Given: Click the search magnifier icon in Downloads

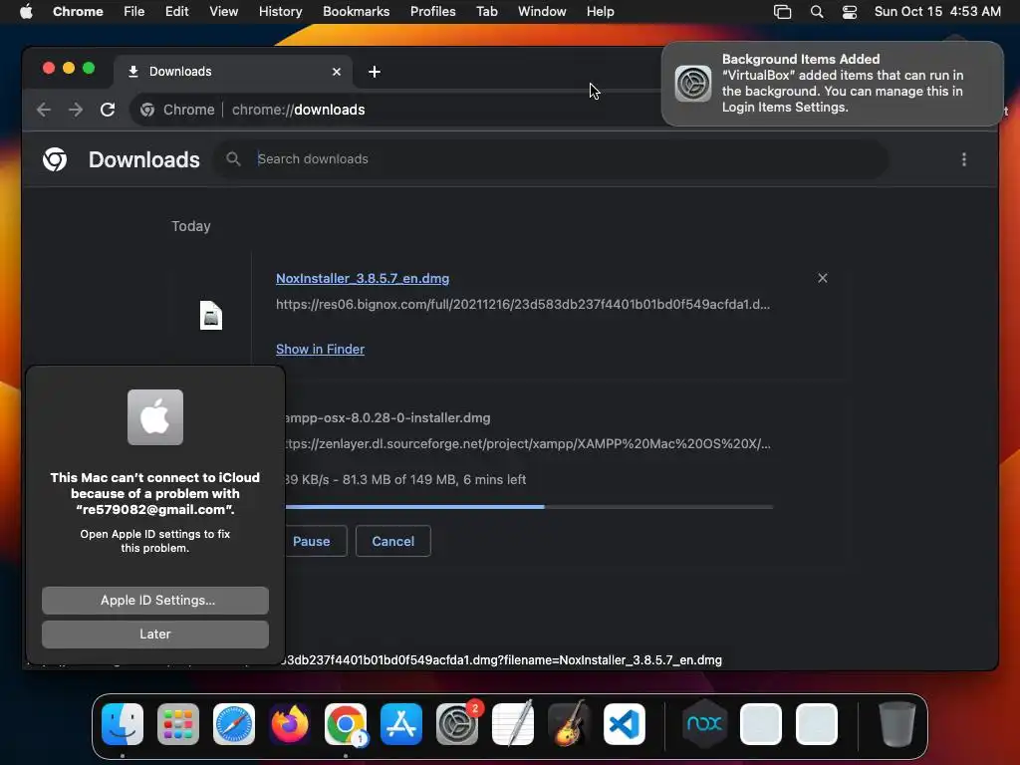Looking at the screenshot, I should click(x=233, y=158).
